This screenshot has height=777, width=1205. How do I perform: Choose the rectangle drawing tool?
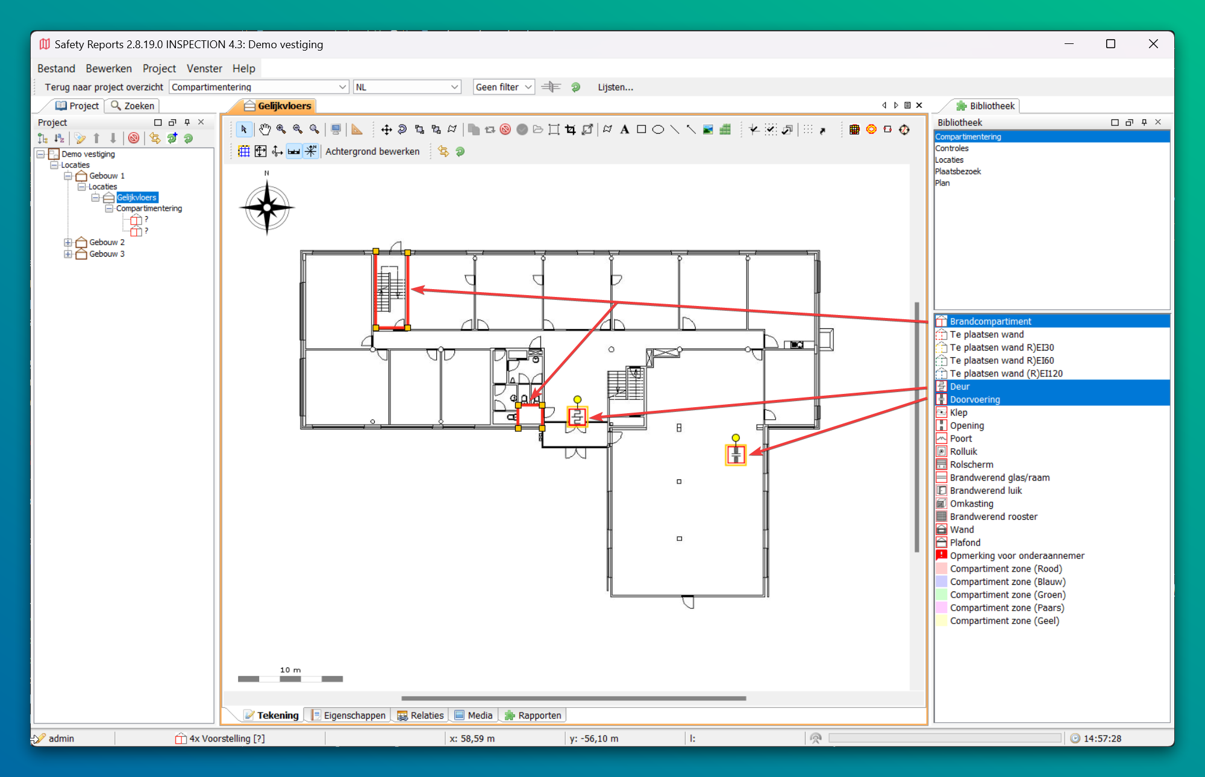(642, 129)
